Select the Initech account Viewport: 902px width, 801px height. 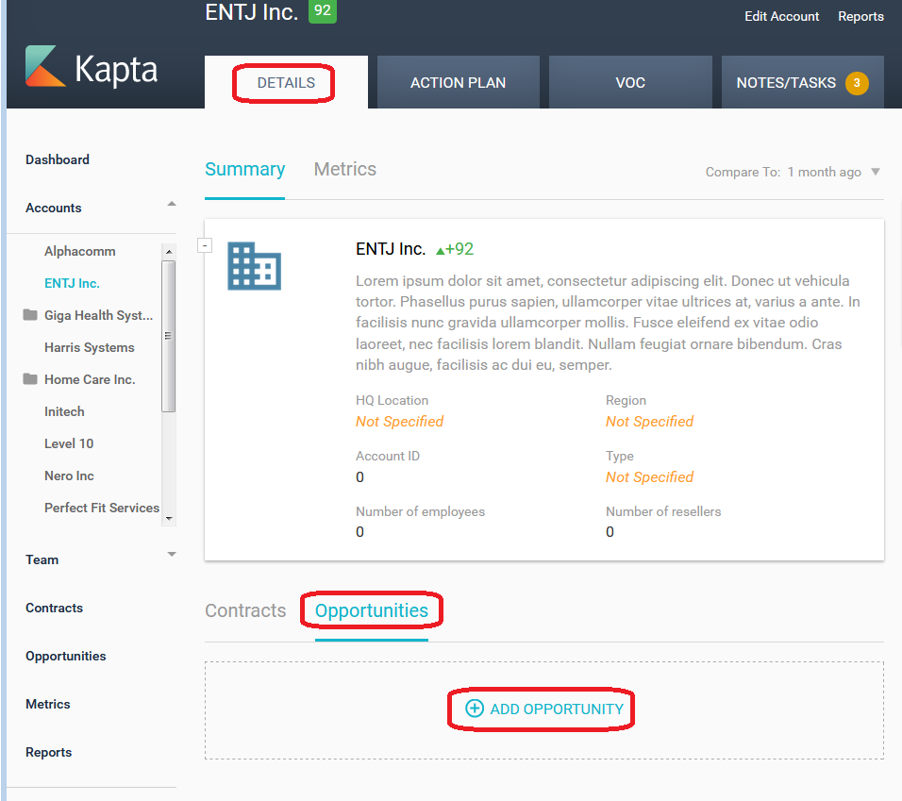[64, 411]
